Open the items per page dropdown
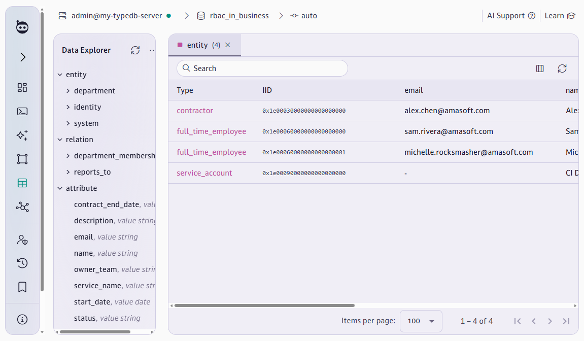The image size is (584, 341). (x=421, y=321)
